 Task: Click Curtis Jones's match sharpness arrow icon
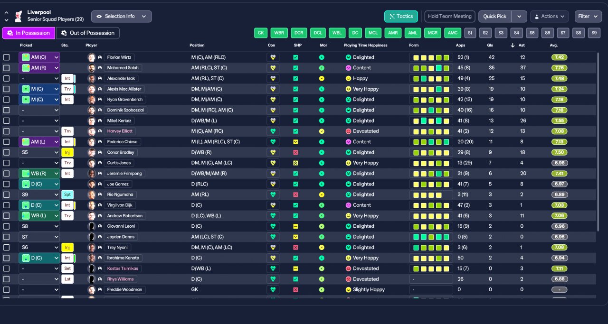click(295, 163)
